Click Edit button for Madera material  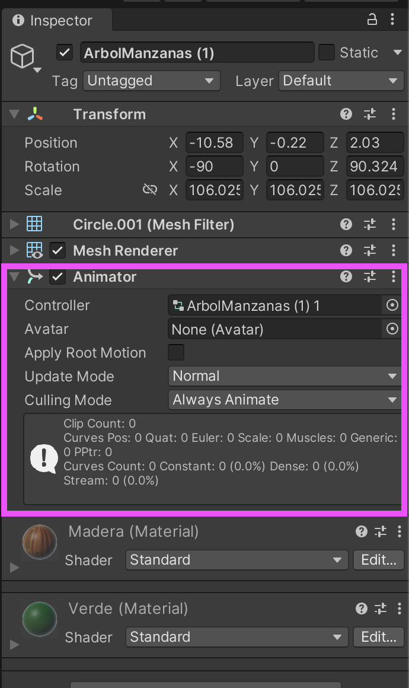(x=378, y=560)
